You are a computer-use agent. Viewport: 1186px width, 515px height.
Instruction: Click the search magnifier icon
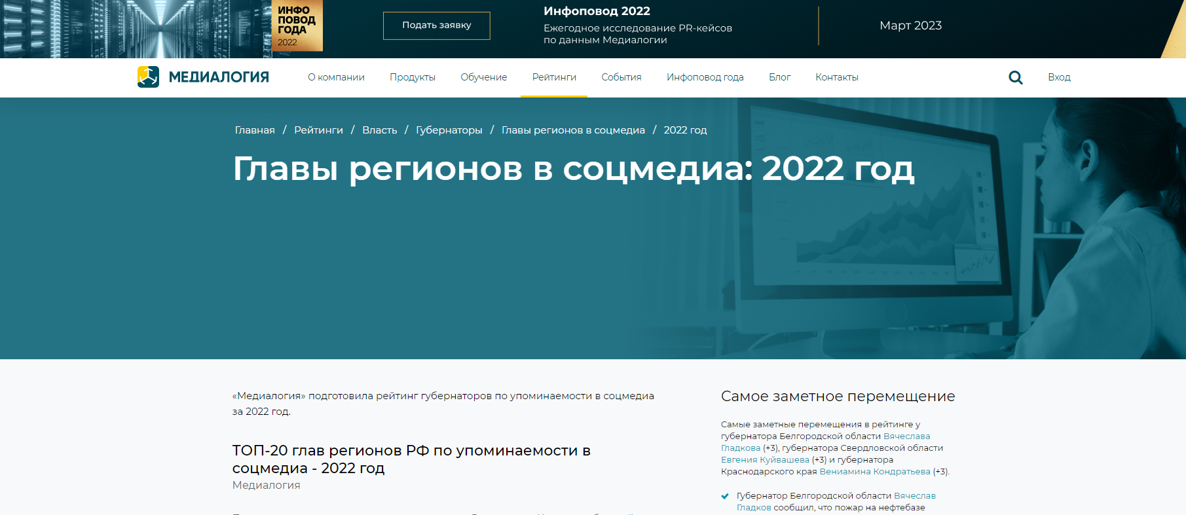[x=1016, y=77]
